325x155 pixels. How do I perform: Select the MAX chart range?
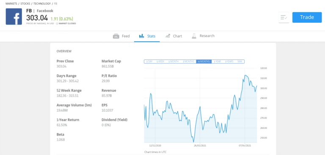pyautogui.click(x=240, y=62)
